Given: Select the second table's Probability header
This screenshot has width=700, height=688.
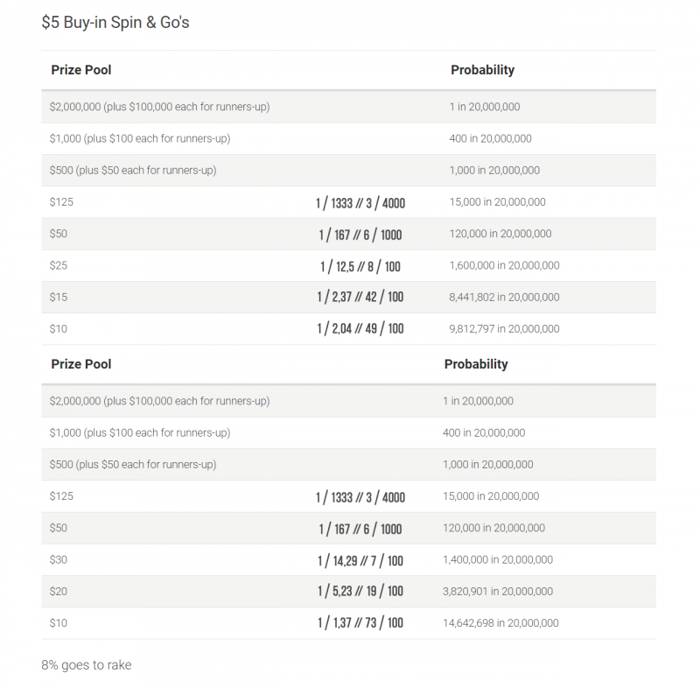Looking at the screenshot, I should (476, 364).
